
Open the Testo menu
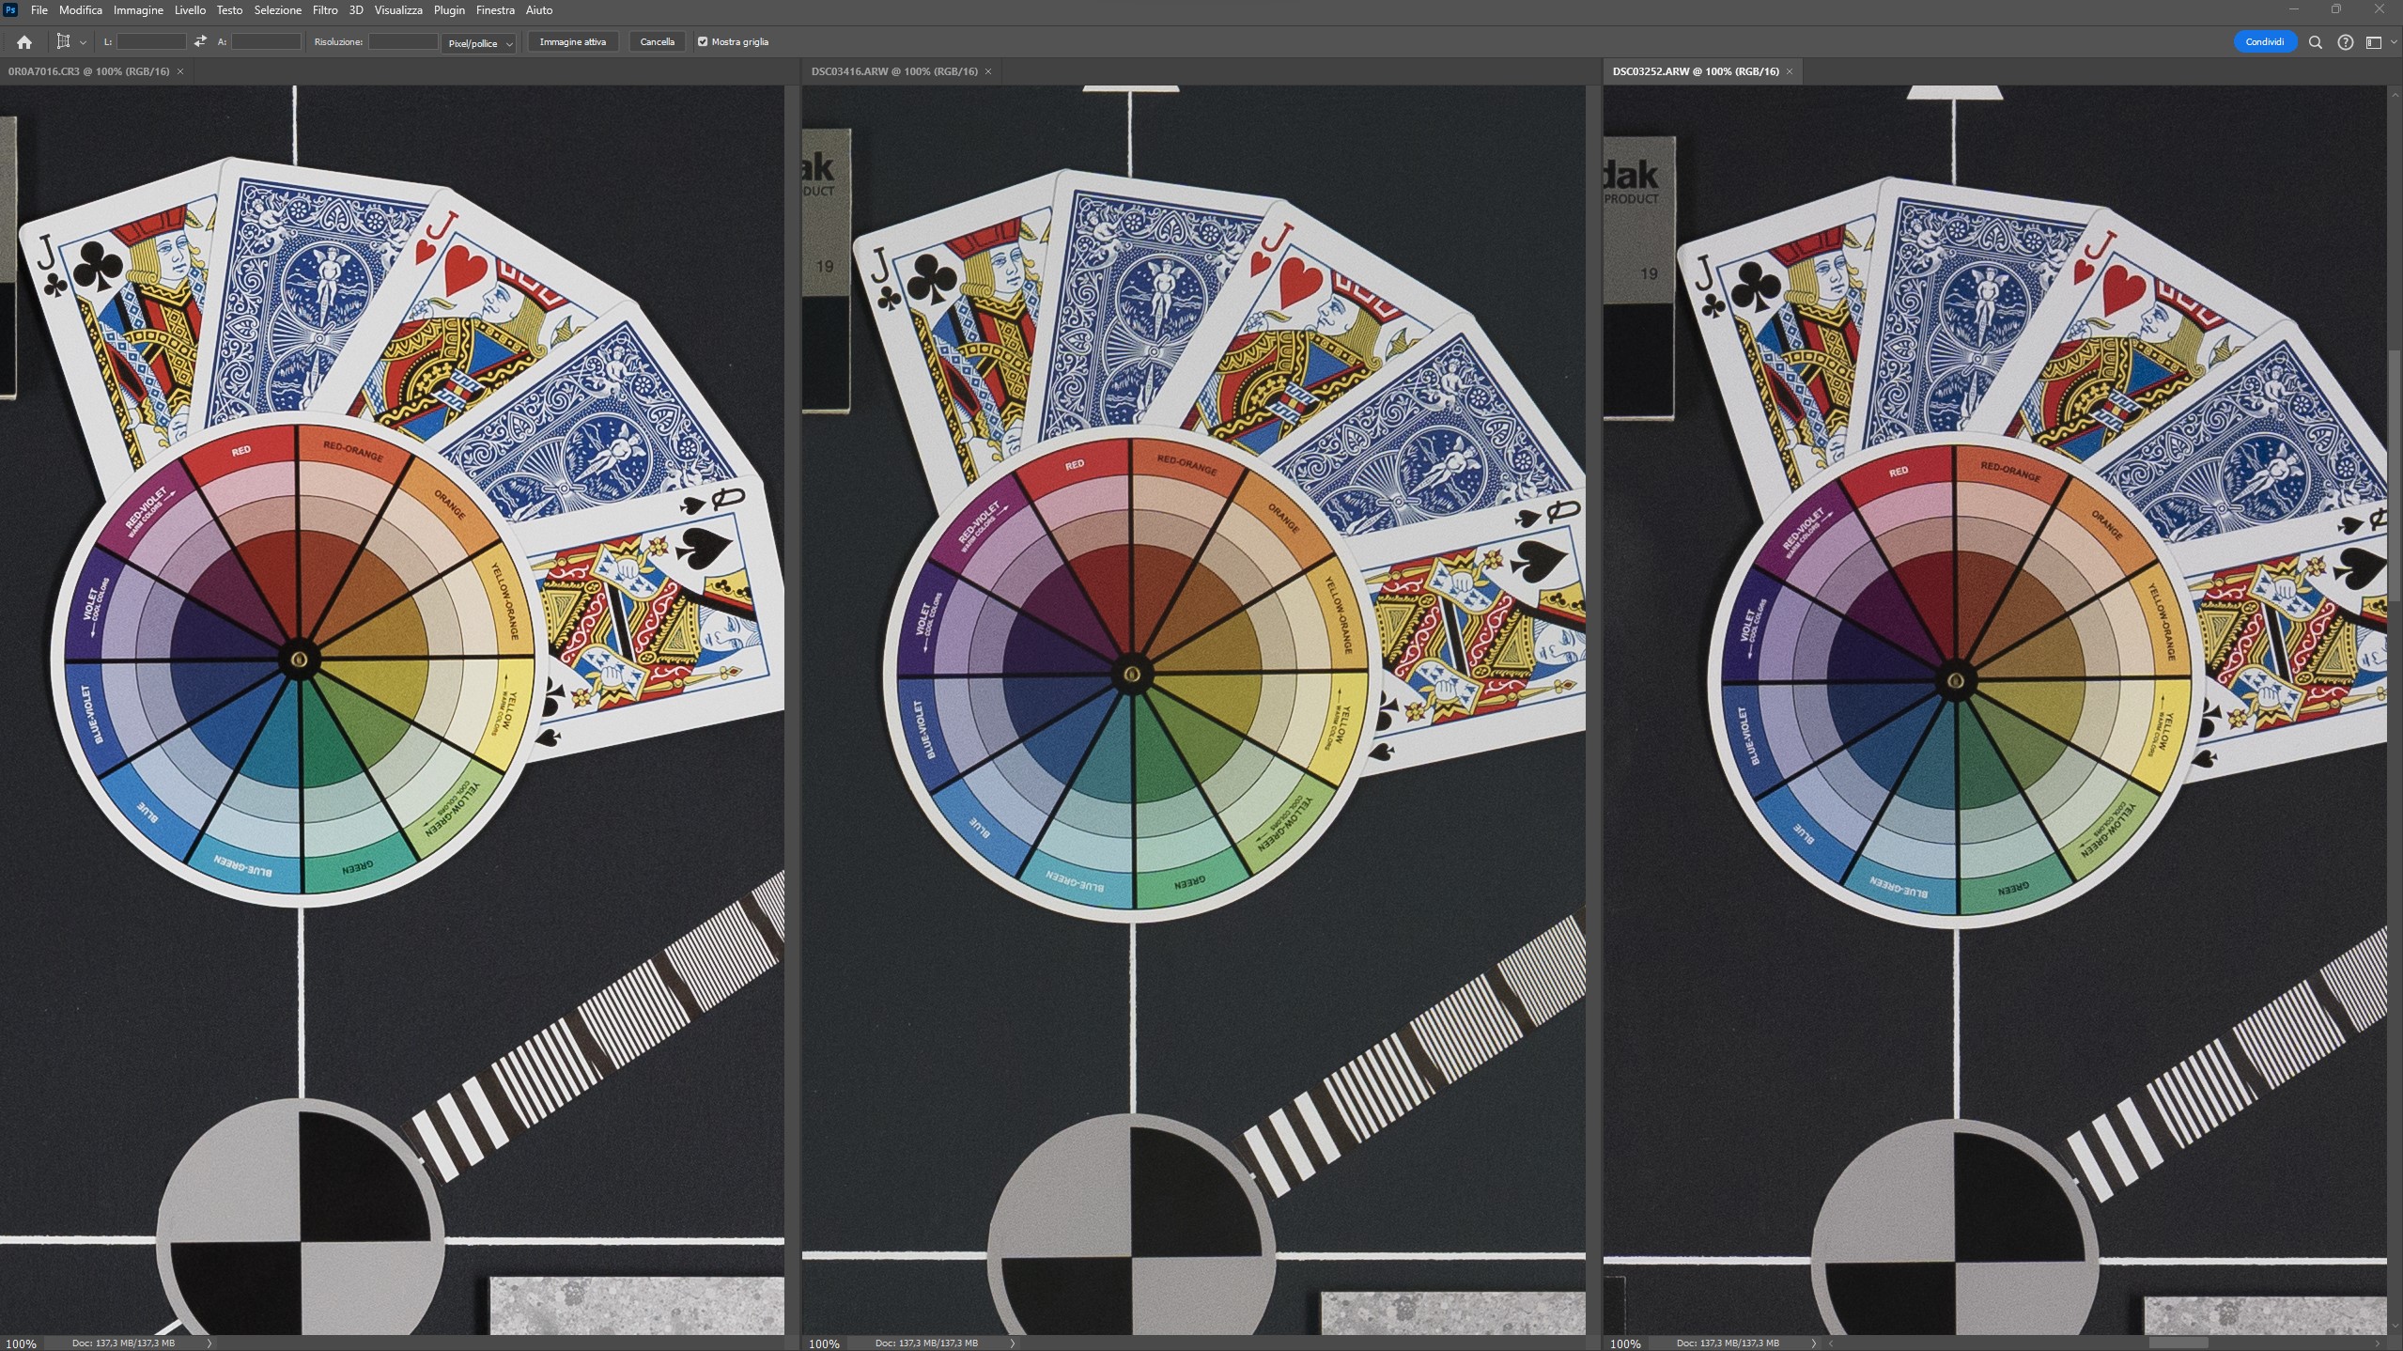coord(229,10)
